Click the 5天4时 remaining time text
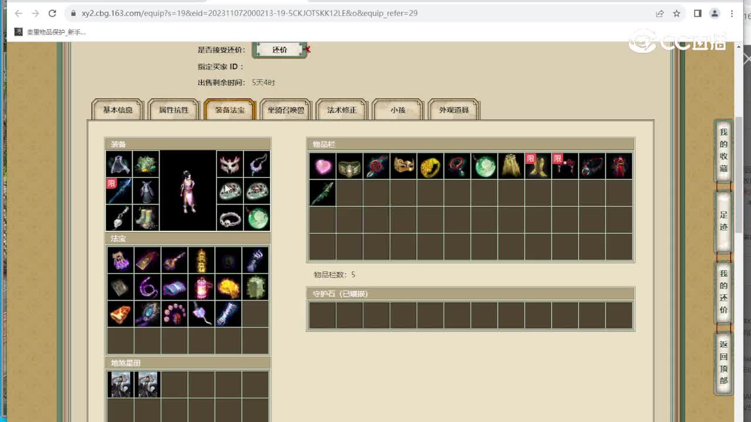The height and width of the screenshot is (422, 751). [x=263, y=83]
